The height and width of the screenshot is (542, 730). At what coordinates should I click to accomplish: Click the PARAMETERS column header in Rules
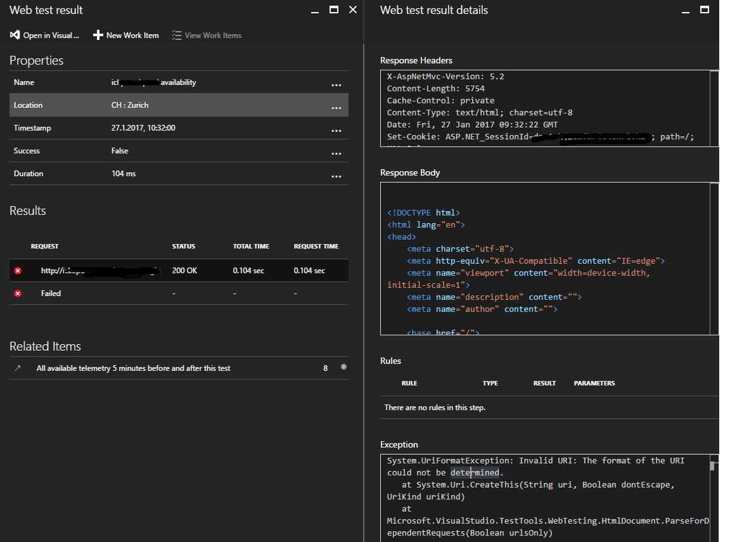click(594, 384)
